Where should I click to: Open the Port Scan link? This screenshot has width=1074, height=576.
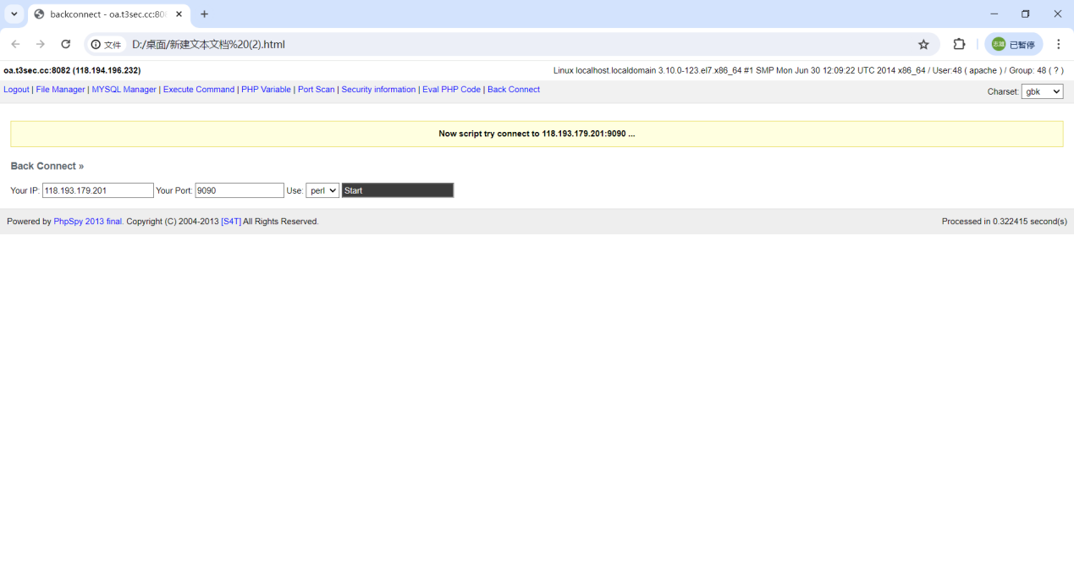317,90
